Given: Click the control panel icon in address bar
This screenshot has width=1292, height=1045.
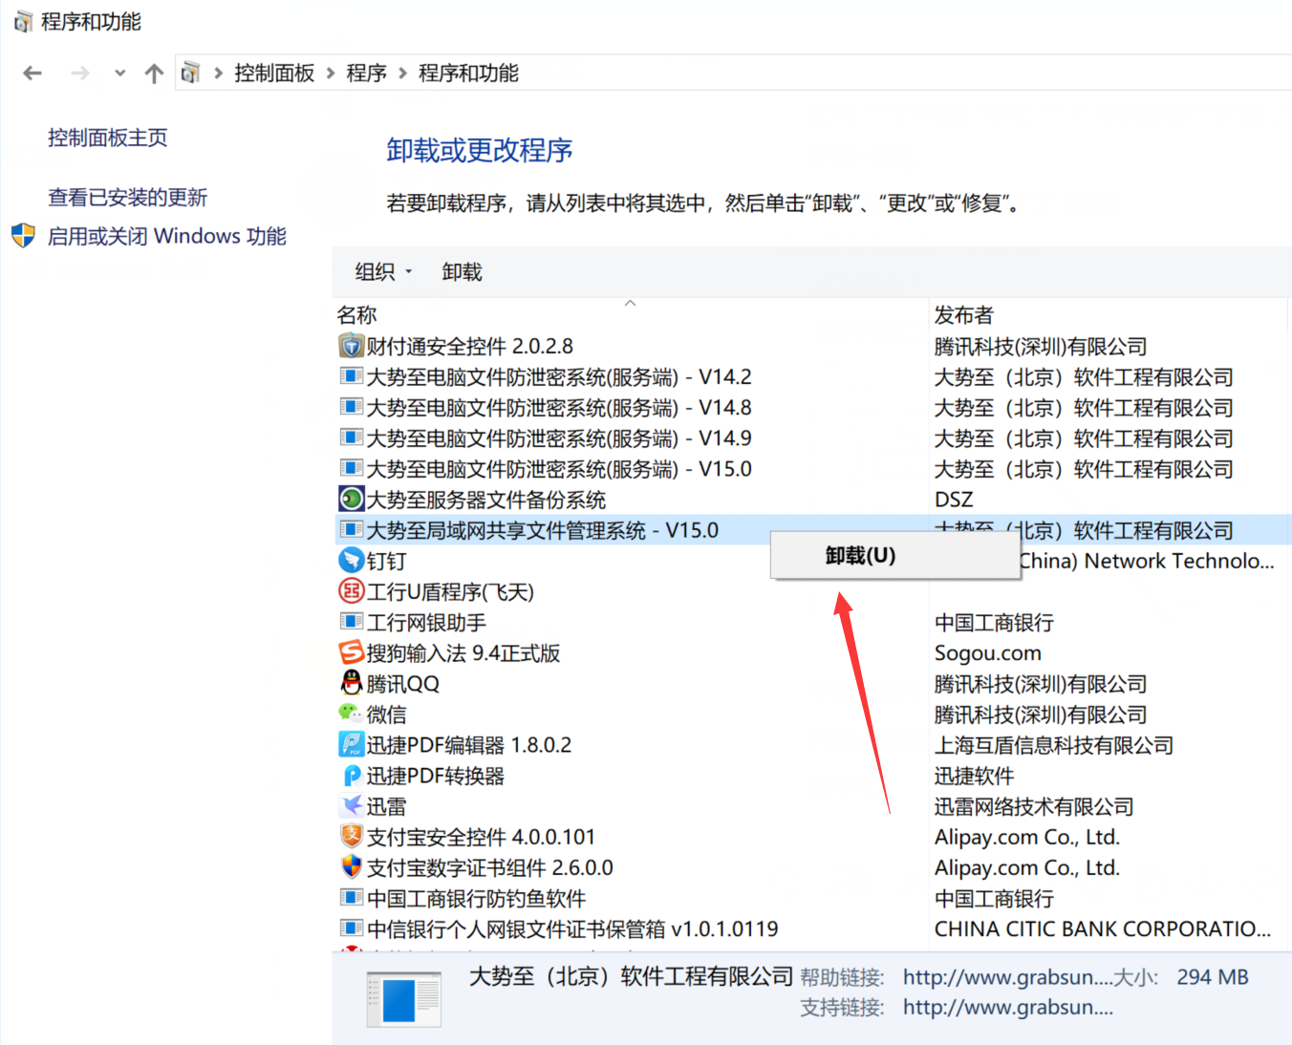Looking at the screenshot, I should pyautogui.click(x=190, y=73).
